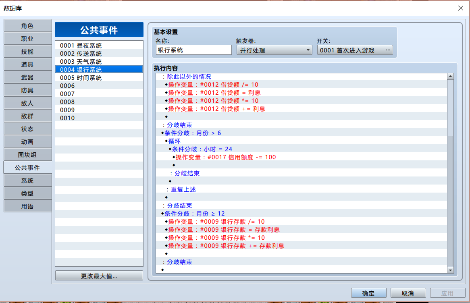Screen dimensions: 470x303
Task: Close the 数据库 window
Action: [x=461, y=8]
